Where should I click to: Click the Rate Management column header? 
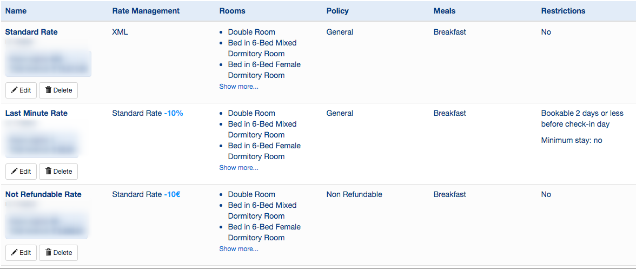coord(146,11)
